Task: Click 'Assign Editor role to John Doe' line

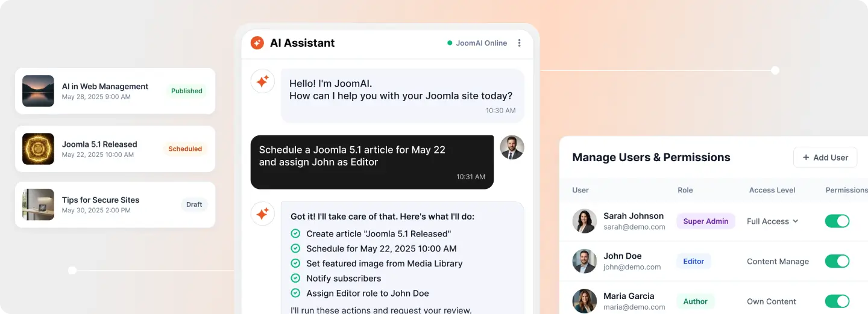Action: point(368,294)
